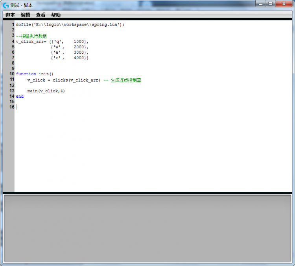The height and width of the screenshot is (266, 295).
Task: Click line number 10 in the gutter
Action: pyautogui.click(x=12, y=74)
